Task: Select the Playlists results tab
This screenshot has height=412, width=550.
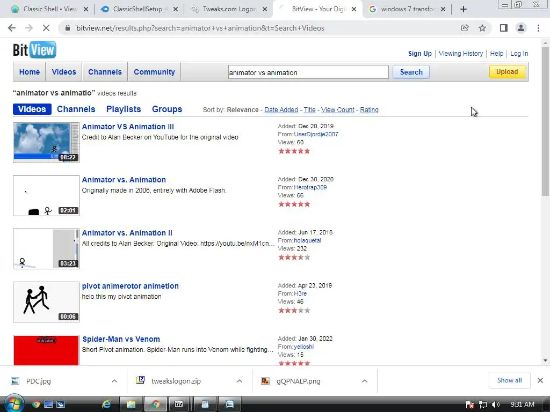Action: (124, 109)
